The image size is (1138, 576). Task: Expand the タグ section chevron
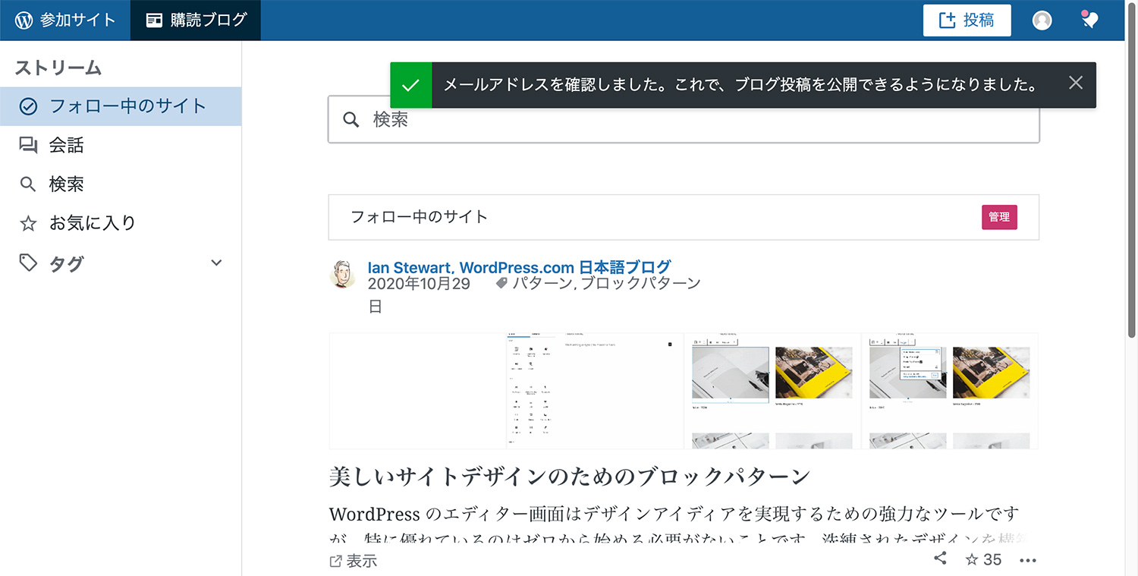[x=216, y=263]
